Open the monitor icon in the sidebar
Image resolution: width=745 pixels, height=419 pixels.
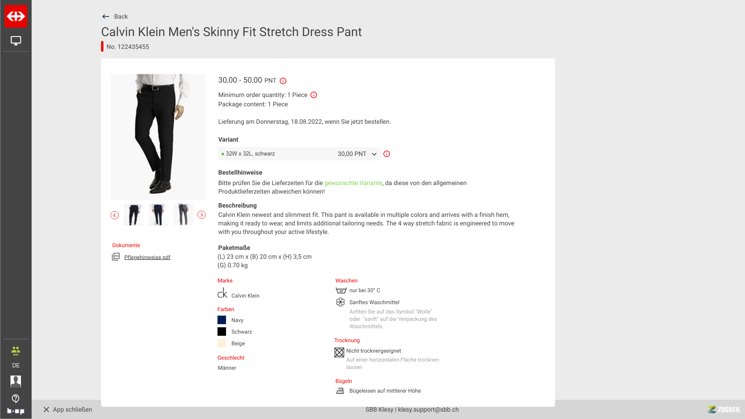click(16, 41)
